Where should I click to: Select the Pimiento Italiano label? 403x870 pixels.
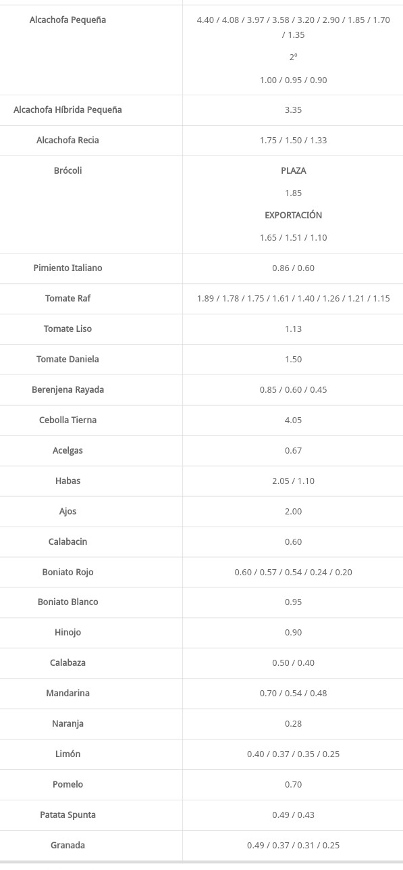coord(68,268)
